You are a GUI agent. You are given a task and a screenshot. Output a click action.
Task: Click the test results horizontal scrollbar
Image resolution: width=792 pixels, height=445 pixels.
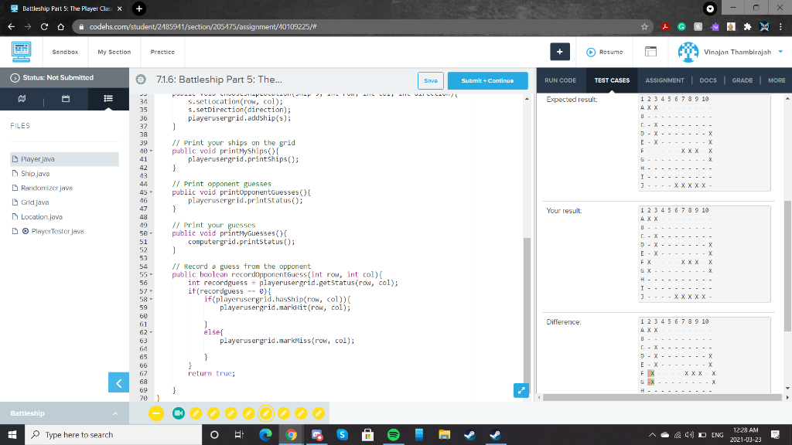(663, 398)
